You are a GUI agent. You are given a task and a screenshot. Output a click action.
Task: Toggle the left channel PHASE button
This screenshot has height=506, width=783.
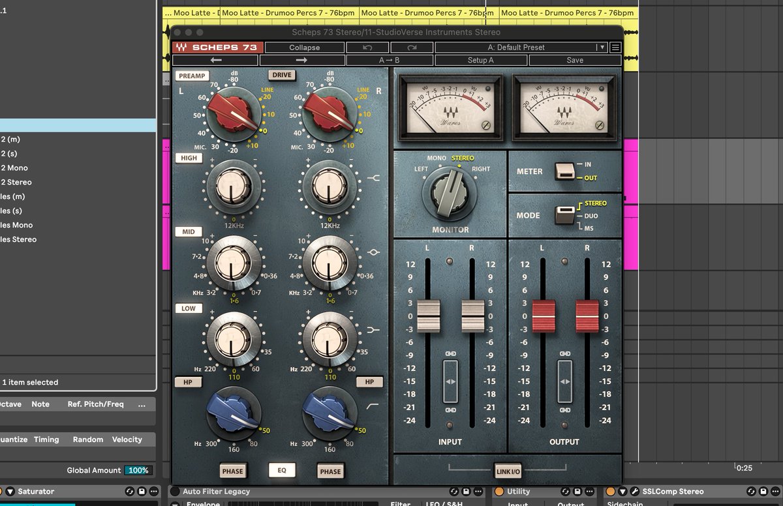tap(232, 471)
